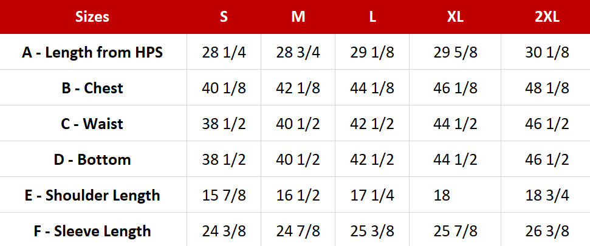590x246 pixels.
Task: Click the XL size column header
Action: point(455,17)
